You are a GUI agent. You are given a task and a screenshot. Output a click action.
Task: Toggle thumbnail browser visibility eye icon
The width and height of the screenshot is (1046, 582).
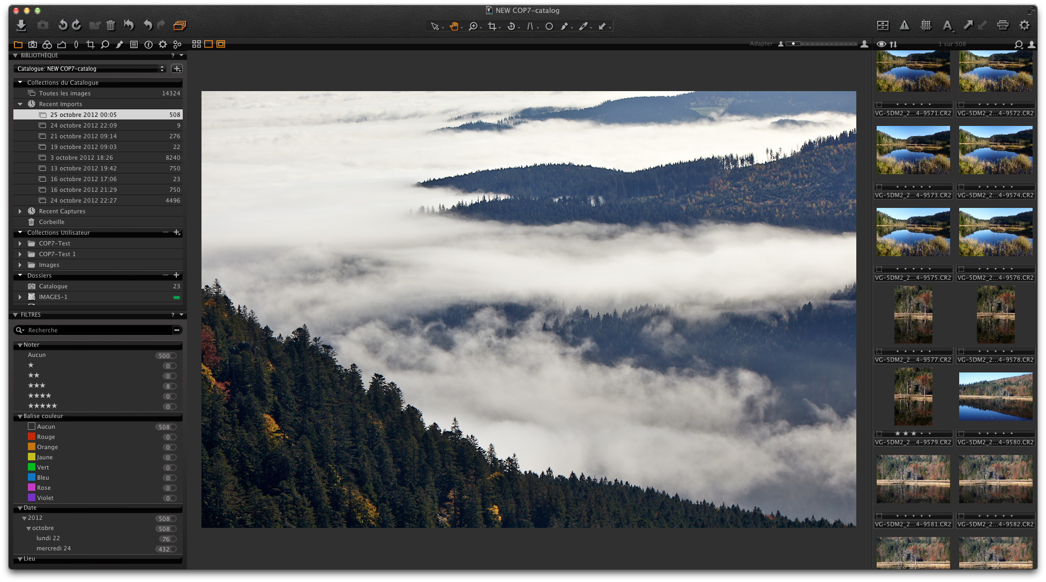pos(881,44)
